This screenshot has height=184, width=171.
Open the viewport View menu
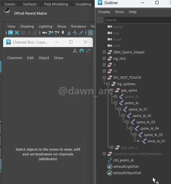click(11, 26)
